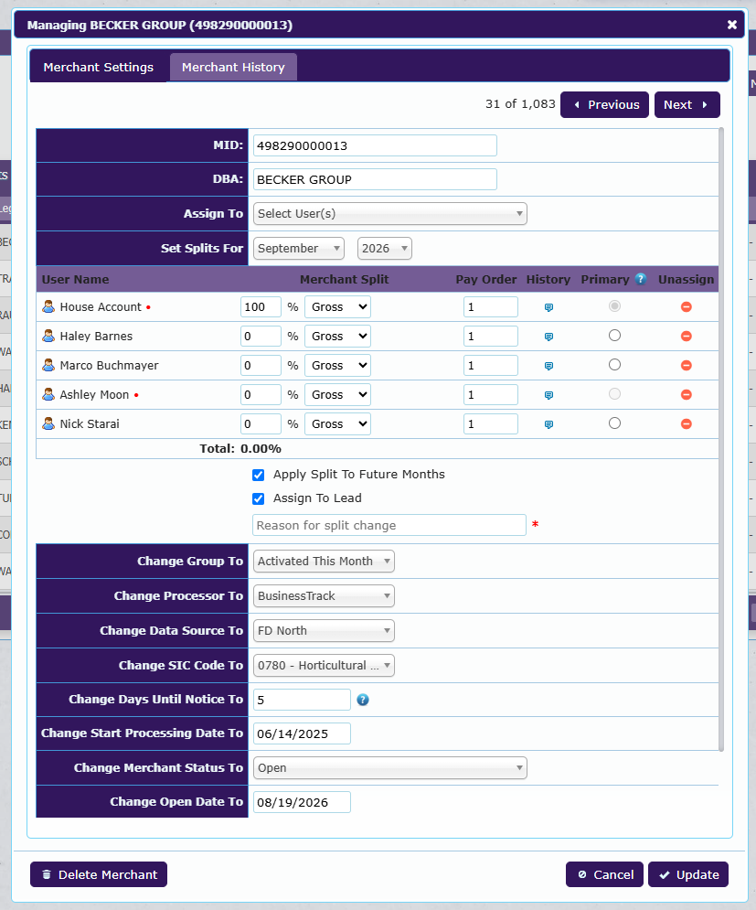The image size is (756, 910).
Task: Click Haley Barnes split percent field
Action: click(x=261, y=336)
